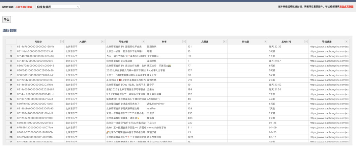Select the 发布时间 column header
Image resolution: width=356 pixels, height=151 pixels.
coord(288,42)
